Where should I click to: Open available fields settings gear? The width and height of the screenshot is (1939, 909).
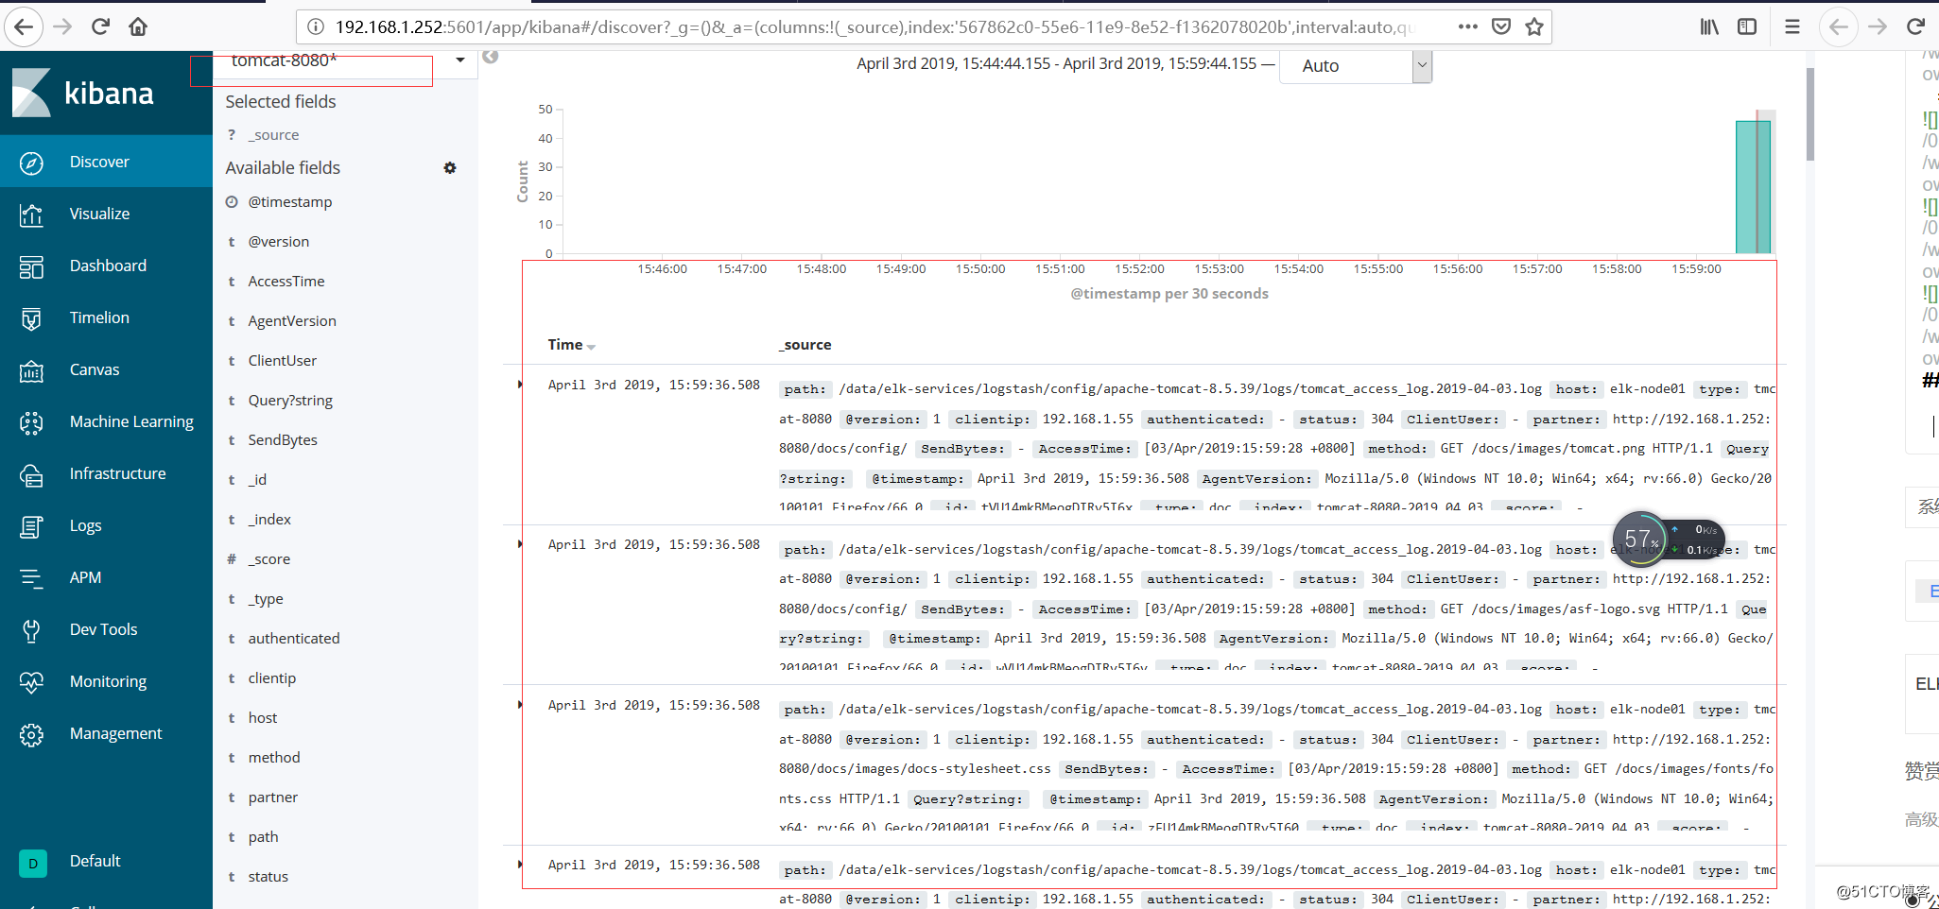point(450,168)
